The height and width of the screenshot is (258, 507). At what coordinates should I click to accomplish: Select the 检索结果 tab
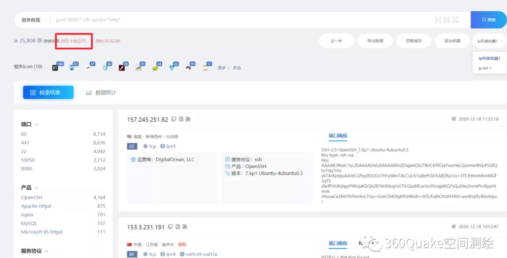[x=48, y=92]
